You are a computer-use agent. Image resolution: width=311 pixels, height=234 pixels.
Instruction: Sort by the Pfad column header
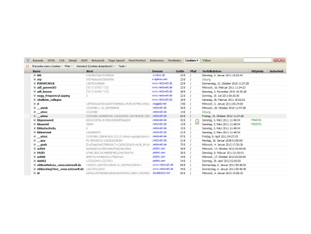(x=193, y=71)
